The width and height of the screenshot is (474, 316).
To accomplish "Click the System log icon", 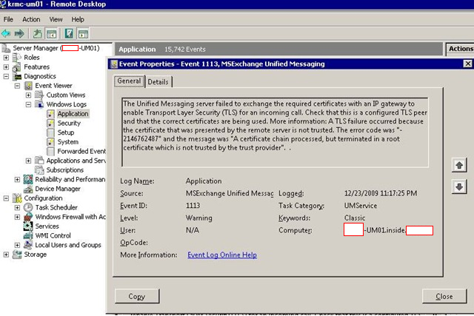I will tap(51, 142).
